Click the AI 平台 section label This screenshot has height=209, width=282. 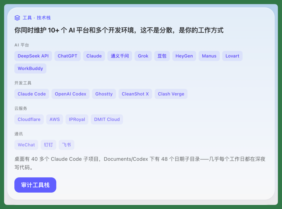pos(22,45)
